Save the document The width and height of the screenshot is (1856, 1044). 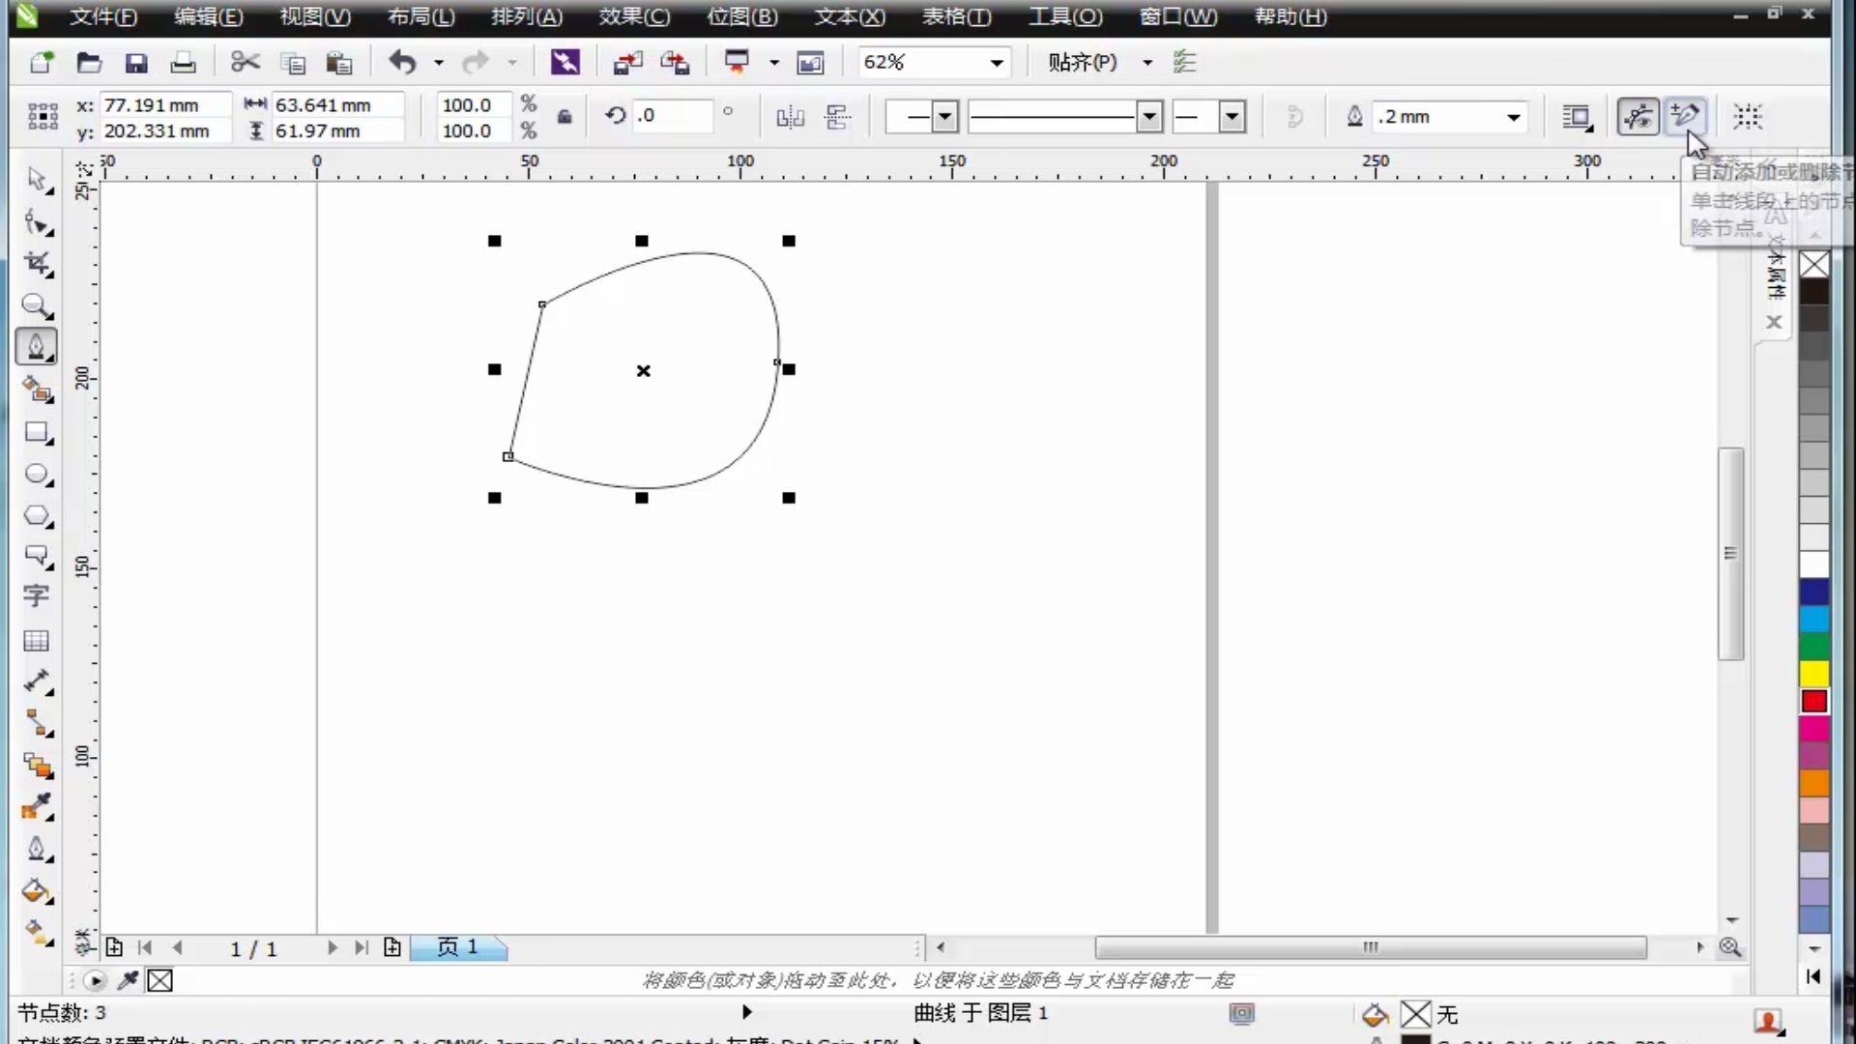(136, 63)
